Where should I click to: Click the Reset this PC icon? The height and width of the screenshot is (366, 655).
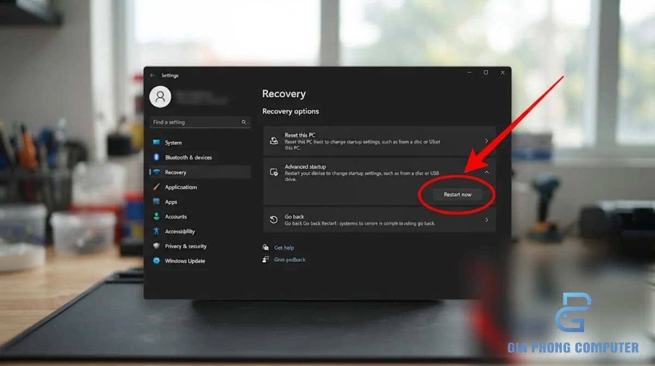(274, 141)
